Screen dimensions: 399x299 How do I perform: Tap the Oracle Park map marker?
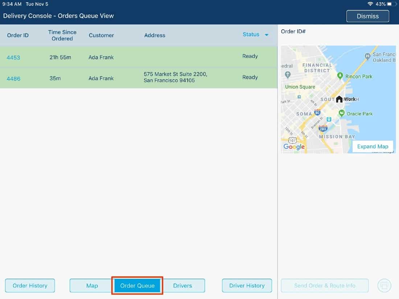(341, 113)
